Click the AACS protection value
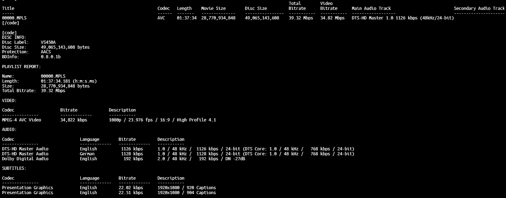This screenshot has width=506, height=198. tap(46, 52)
